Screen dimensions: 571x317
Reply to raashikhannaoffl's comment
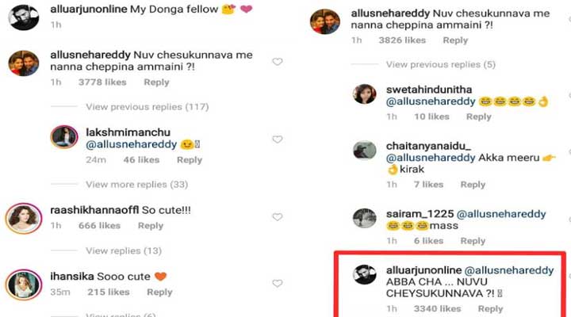(x=151, y=226)
